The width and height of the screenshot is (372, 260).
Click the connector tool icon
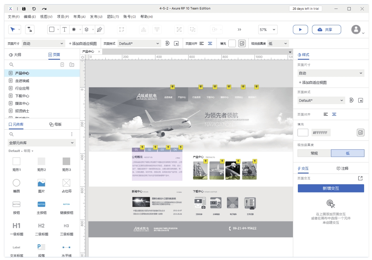[30, 29]
